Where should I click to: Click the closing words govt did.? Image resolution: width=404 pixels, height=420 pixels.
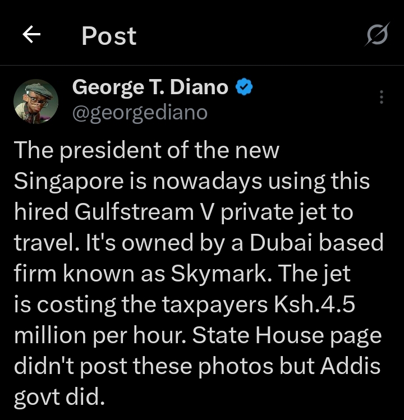tap(59, 398)
